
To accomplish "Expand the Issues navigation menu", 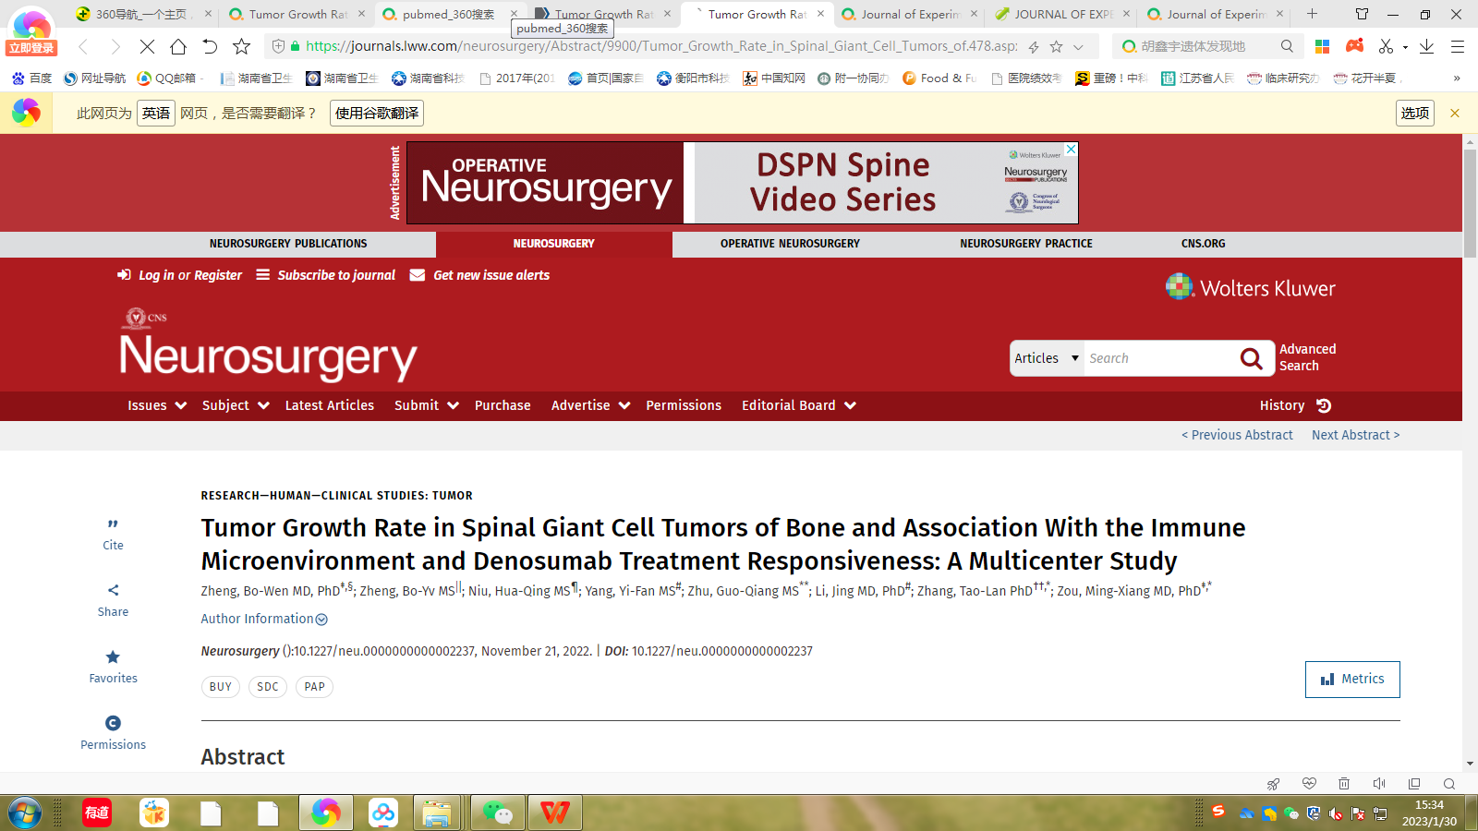I will coord(157,406).
